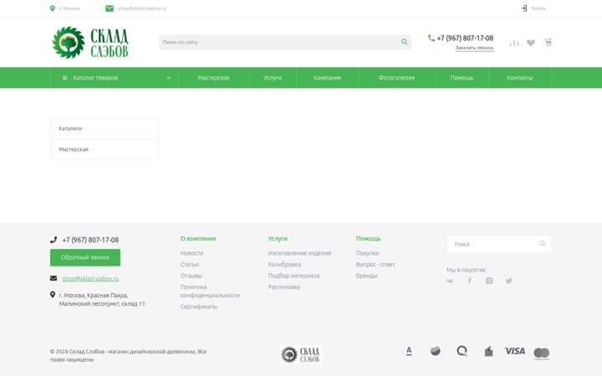Open the Вопрос - ответ footer link
The height and width of the screenshot is (376, 602).
pos(375,264)
